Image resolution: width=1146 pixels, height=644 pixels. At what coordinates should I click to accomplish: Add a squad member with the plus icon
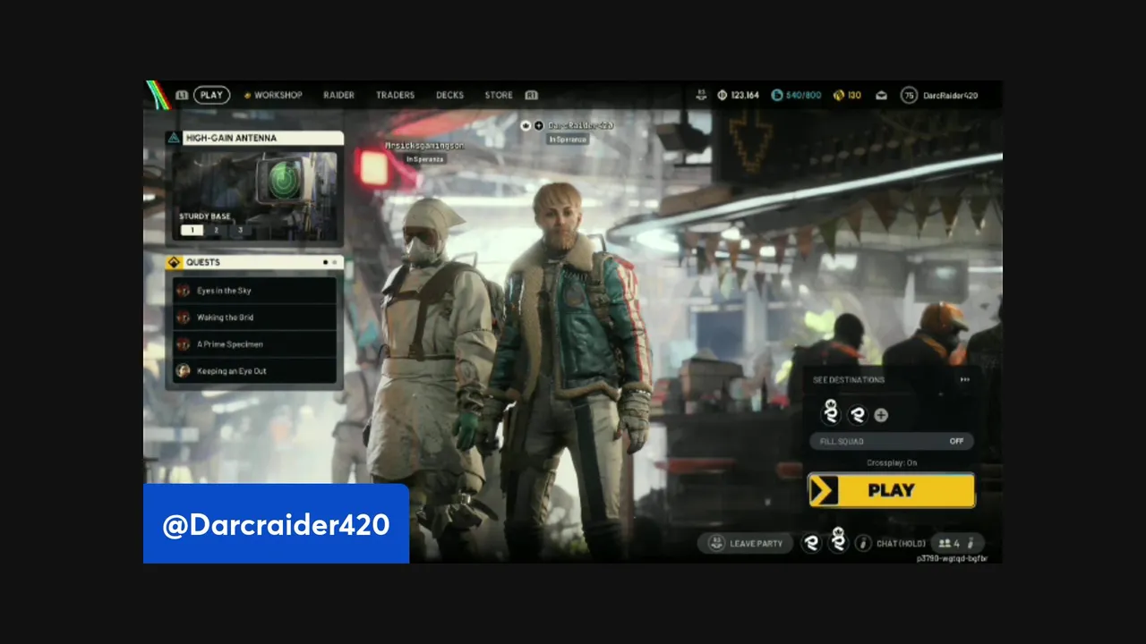tap(881, 415)
